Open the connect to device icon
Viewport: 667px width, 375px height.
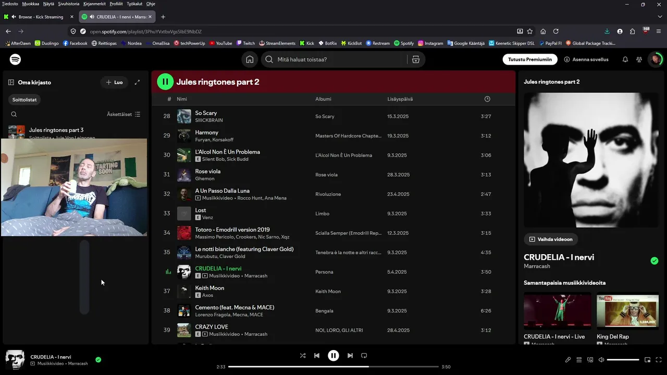click(590, 360)
